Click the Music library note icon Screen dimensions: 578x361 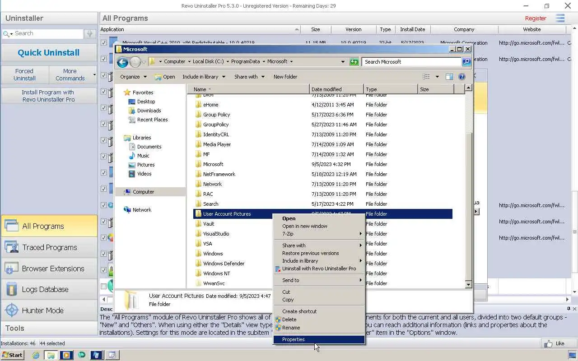[x=132, y=156]
